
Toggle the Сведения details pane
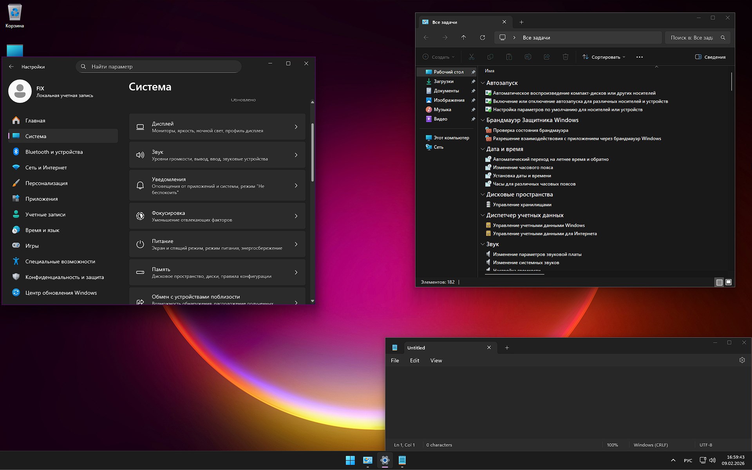tap(710, 57)
